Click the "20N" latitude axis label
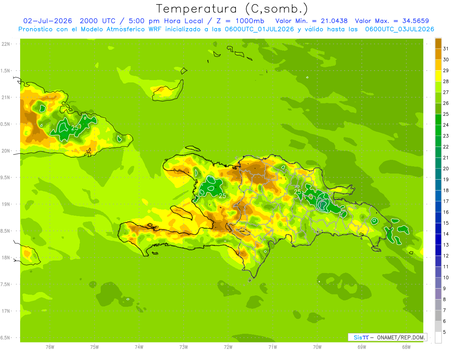 [6, 151]
